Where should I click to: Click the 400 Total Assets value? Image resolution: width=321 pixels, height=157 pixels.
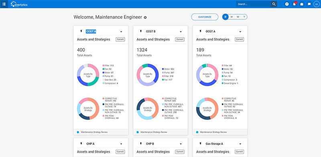point(81,50)
